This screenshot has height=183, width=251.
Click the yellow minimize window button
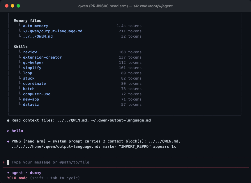(x=13, y=6)
